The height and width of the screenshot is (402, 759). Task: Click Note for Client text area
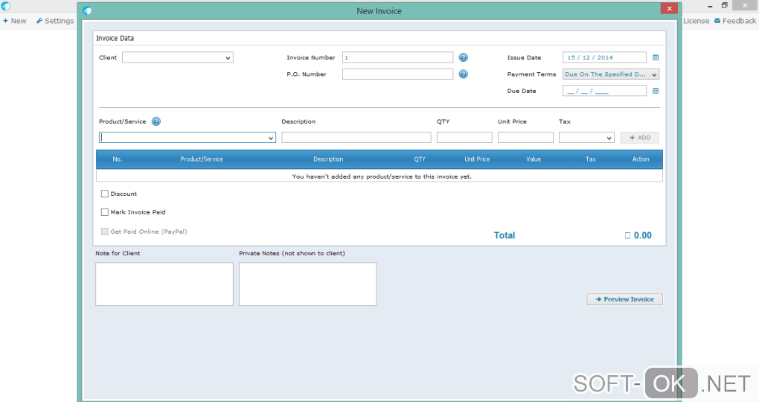tap(164, 284)
